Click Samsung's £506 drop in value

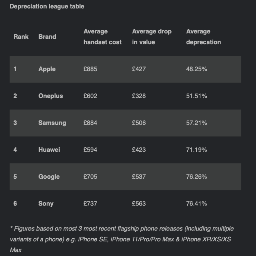point(139,123)
